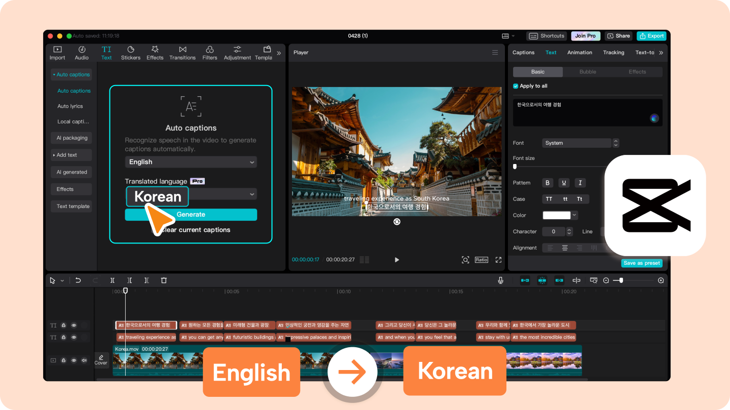
Task: Switch to the Animation tab
Action: pyautogui.click(x=579, y=52)
